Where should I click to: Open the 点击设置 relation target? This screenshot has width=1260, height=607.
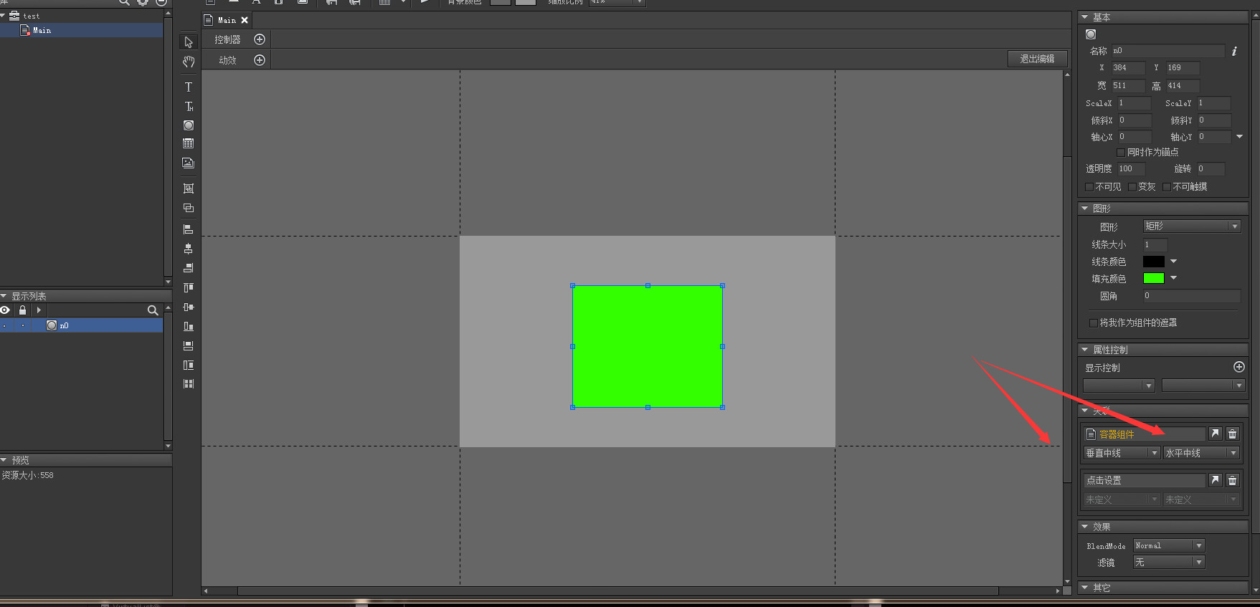pos(1215,480)
